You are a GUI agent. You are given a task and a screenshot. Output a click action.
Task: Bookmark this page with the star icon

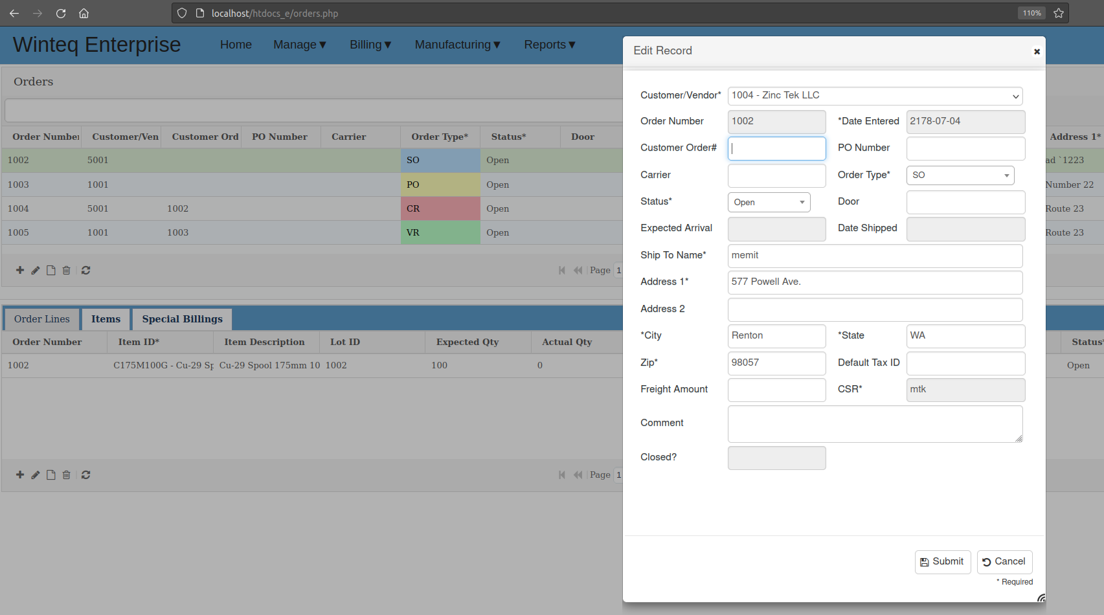tap(1059, 13)
